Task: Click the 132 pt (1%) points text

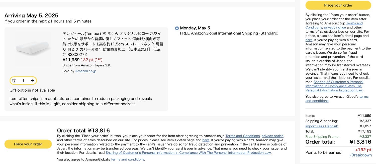Action: click(92, 60)
